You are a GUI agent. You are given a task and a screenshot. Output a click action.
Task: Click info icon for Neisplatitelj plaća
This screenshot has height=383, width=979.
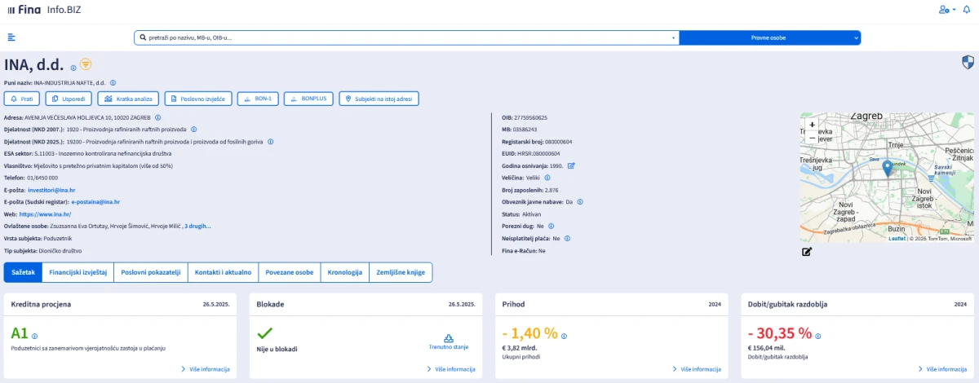567,238
